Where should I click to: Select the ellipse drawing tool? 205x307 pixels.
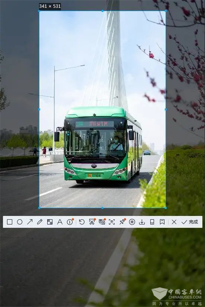[x=20, y=222]
